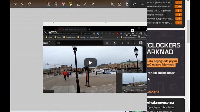
Task: Click the play button on the snipped video
Action: (90, 63)
